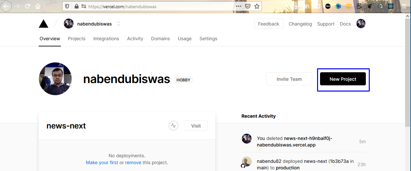Open the Support link
Screen dimensions: 411x171
pos(326,24)
